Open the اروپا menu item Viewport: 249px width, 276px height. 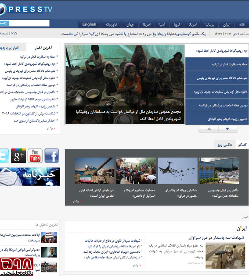click(177, 25)
